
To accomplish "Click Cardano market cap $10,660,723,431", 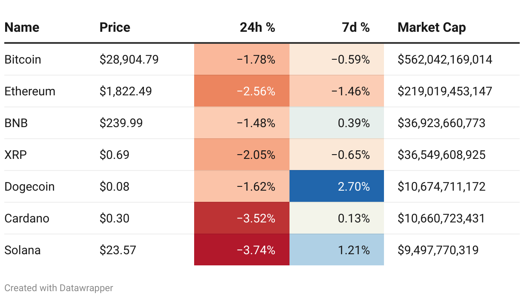I will tap(442, 218).
